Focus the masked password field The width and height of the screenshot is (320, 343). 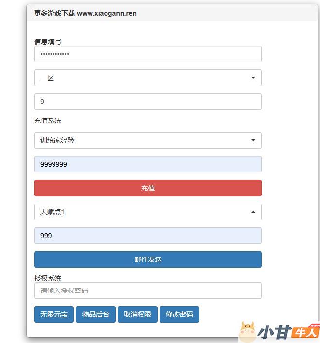click(147, 54)
